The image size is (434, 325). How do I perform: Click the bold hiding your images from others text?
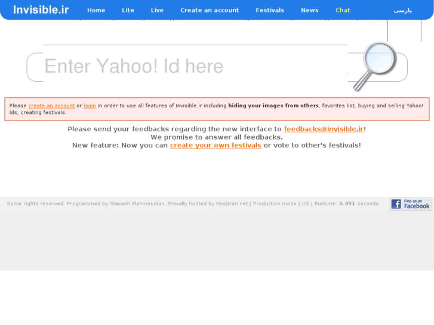pyautogui.click(x=273, y=106)
